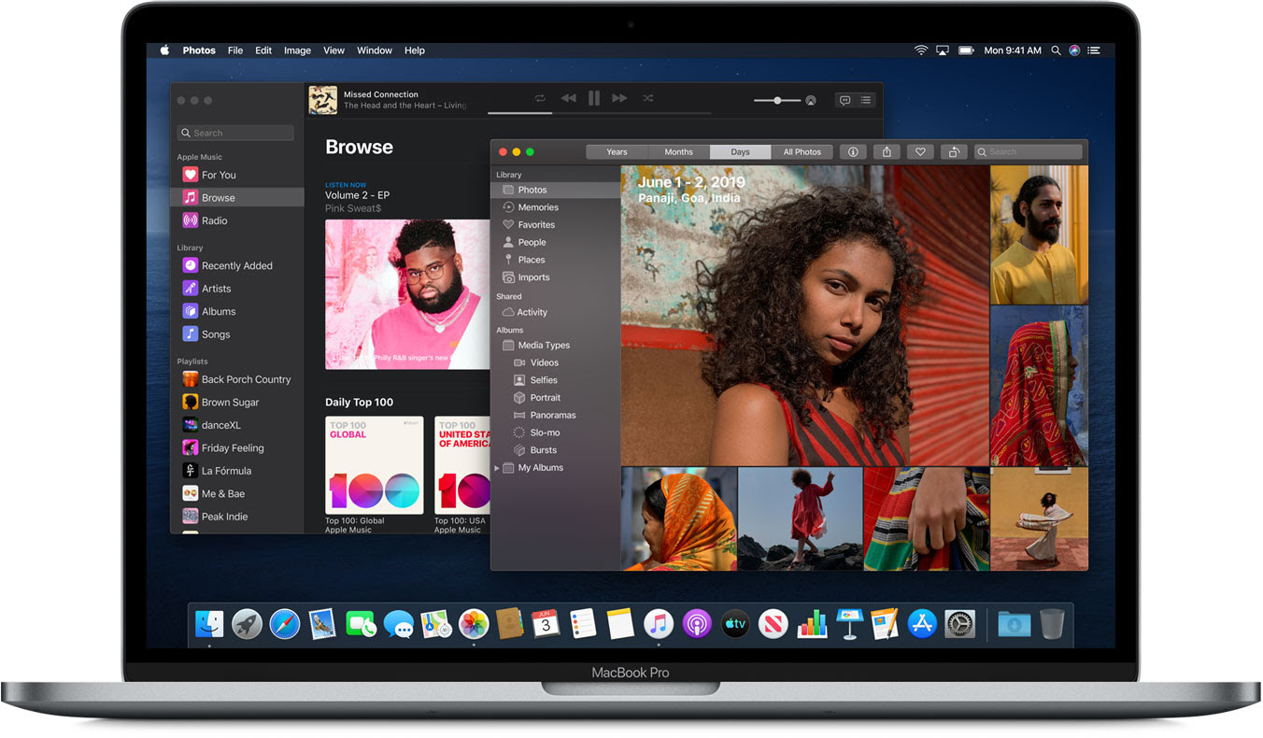This screenshot has height=738, width=1263.
Task: Expand My Albums in Photos sidebar
Action: point(497,468)
